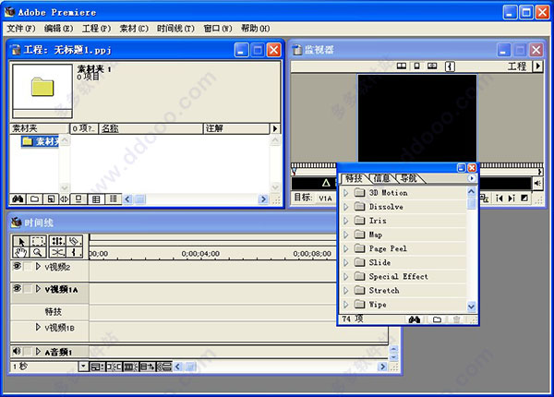The image size is (554, 397).
Task: Select the In Point tool in timeline
Action: [x=74, y=253]
